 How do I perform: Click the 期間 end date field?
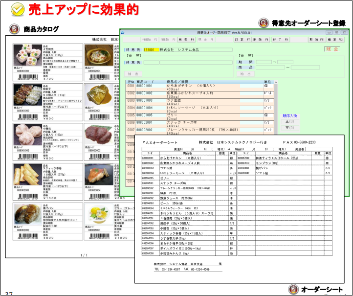click(x=285, y=62)
